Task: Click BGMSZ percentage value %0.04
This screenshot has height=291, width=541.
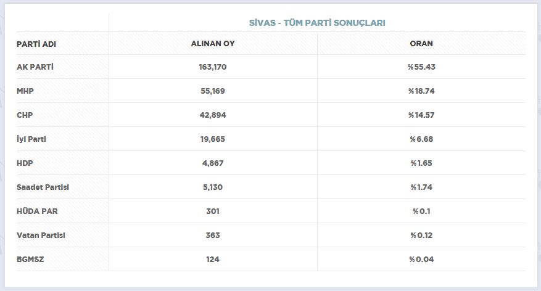Action: pyautogui.click(x=421, y=259)
